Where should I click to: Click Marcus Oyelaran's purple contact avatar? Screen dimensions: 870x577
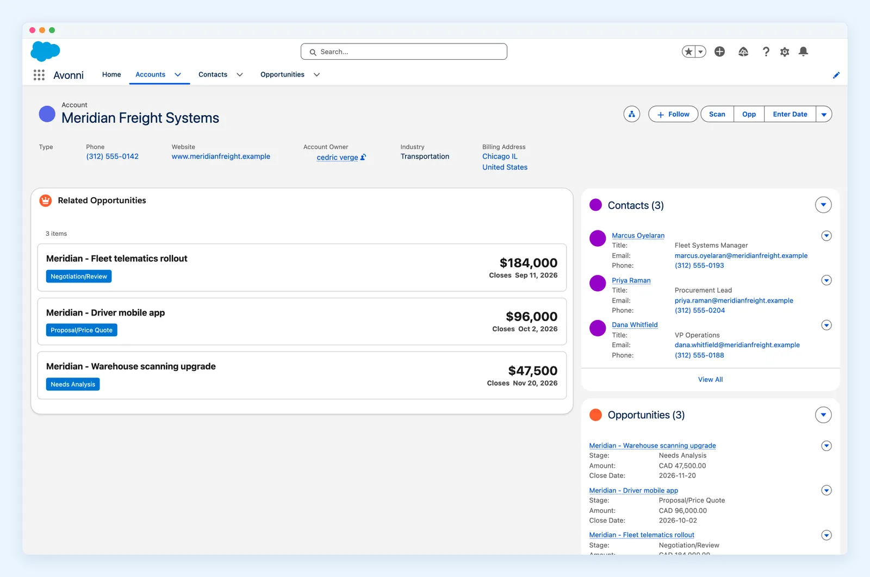(598, 239)
